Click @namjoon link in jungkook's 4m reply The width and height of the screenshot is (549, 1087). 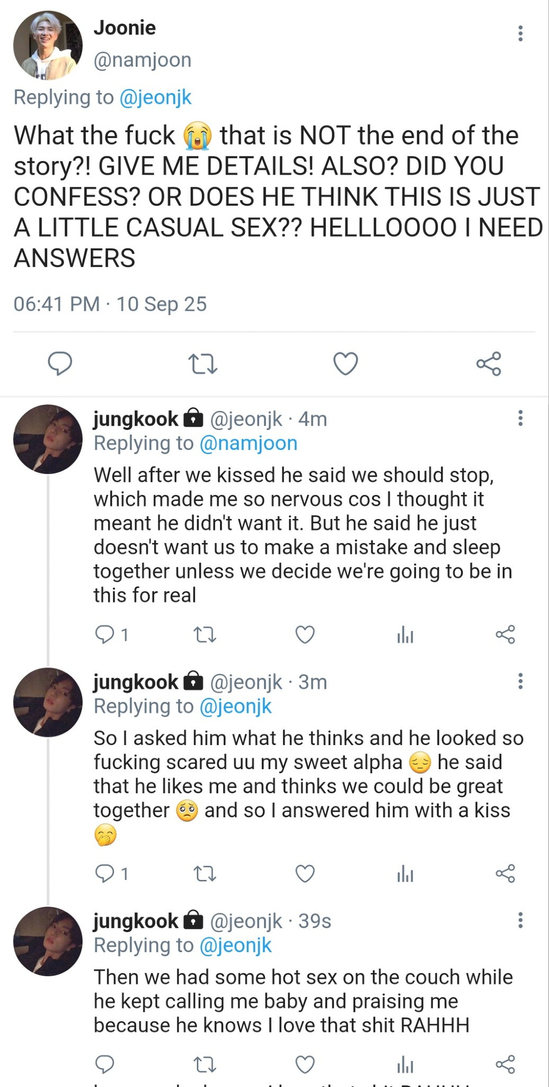point(248,443)
